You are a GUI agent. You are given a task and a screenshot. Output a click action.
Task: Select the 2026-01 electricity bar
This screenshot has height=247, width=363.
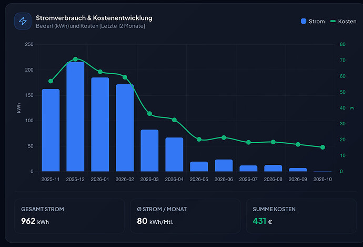tap(100, 124)
